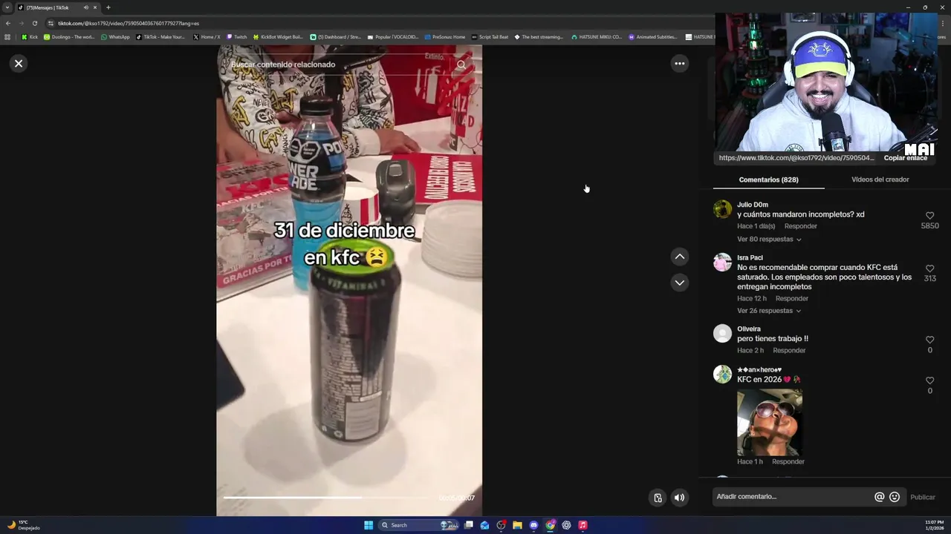Toggle the auto-scroll icon beside volume
The height and width of the screenshot is (534, 951).
pyautogui.click(x=658, y=498)
